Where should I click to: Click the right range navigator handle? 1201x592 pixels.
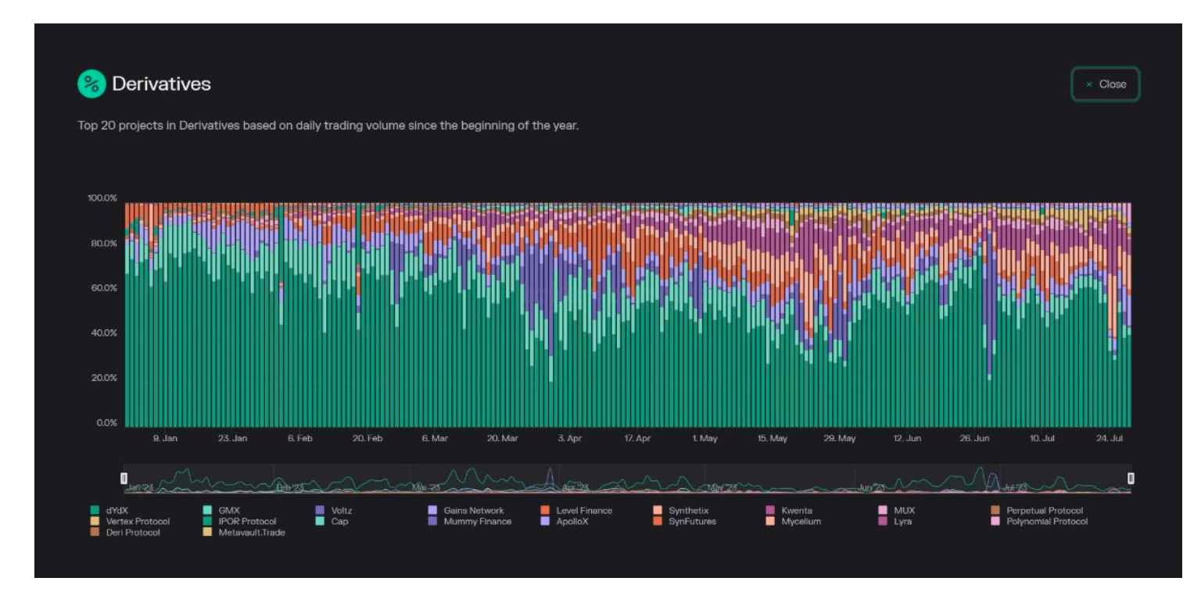(x=1131, y=478)
